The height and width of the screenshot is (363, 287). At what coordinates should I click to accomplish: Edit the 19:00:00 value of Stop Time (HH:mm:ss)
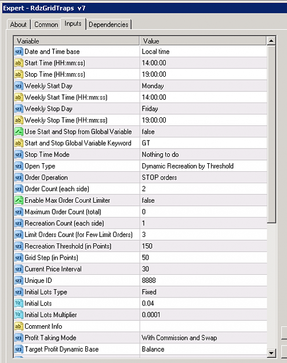coord(204,74)
